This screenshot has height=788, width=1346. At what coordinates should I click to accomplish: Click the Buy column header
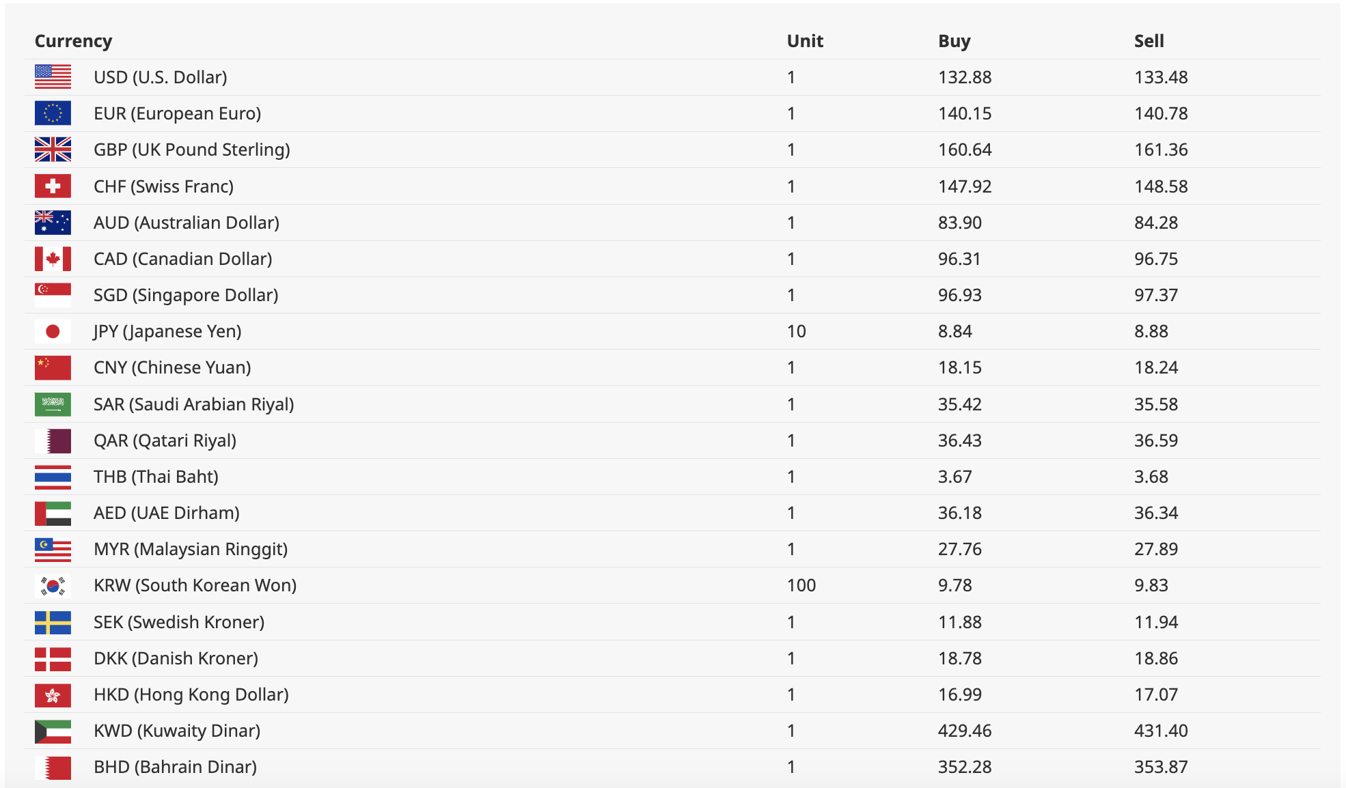[954, 41]
